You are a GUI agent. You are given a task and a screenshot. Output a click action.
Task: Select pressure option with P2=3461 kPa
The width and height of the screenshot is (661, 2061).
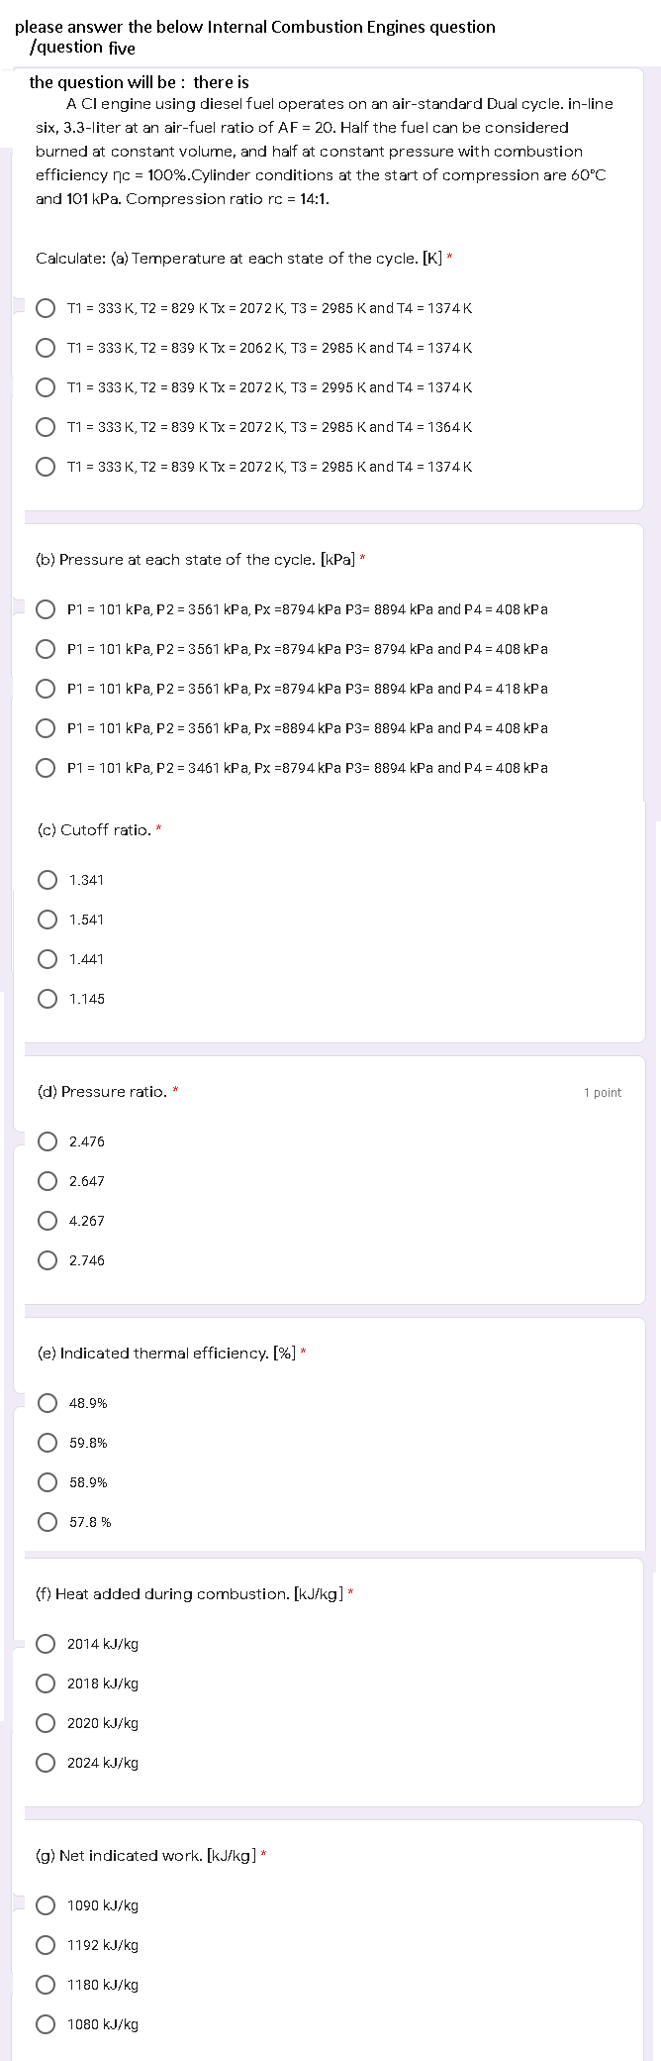click(46, 767)
